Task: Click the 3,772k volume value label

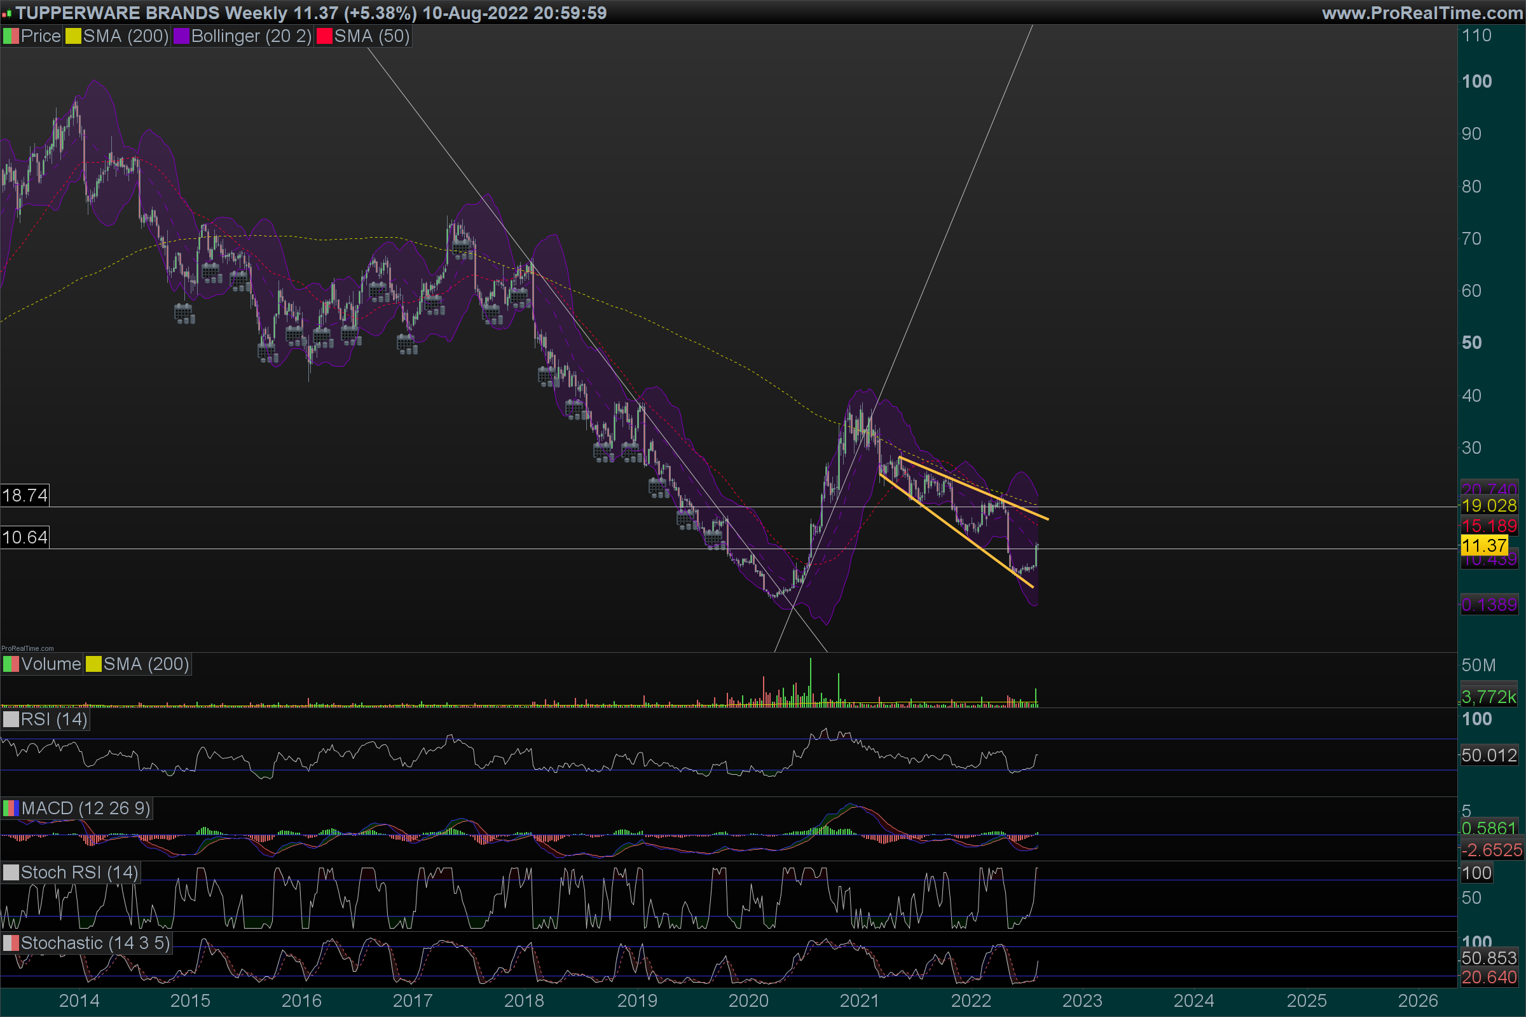Action: click(1488, 697)
